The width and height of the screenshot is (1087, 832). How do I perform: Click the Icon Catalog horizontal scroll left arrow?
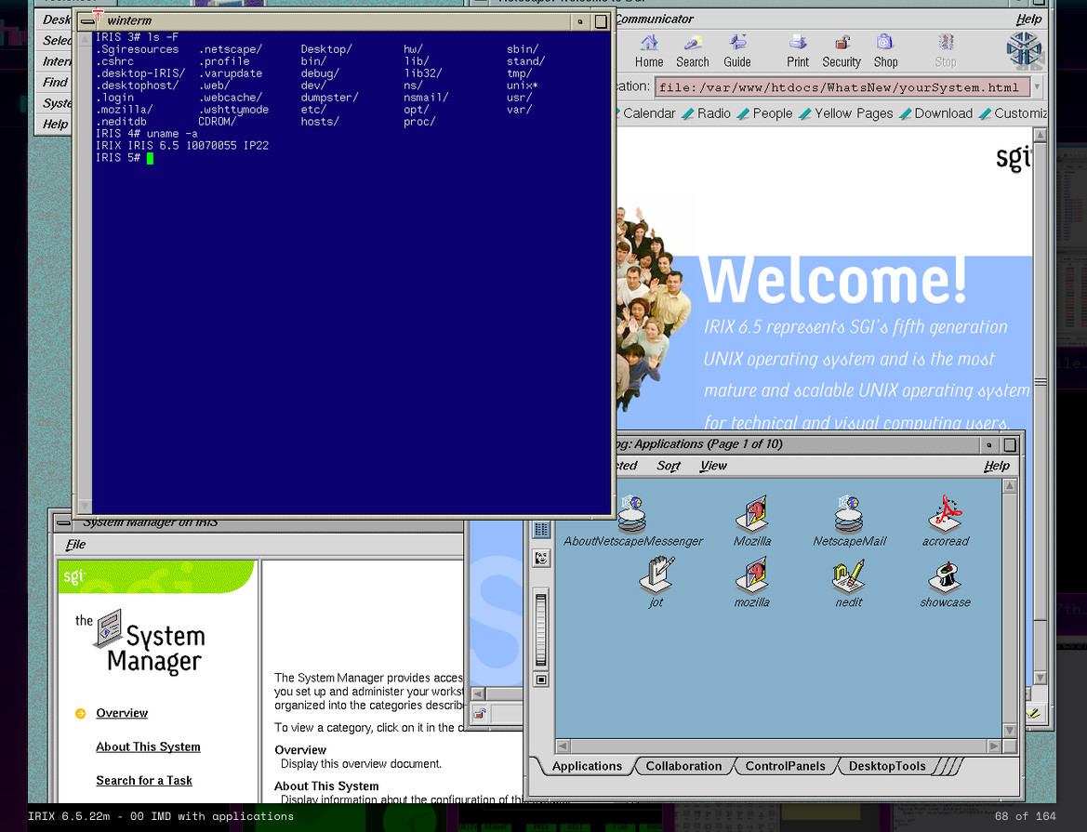click(563, 746)
